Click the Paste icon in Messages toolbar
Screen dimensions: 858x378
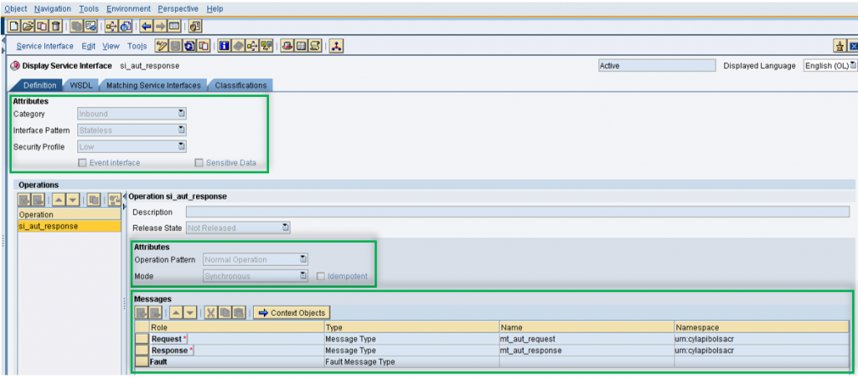coord(239,313)
